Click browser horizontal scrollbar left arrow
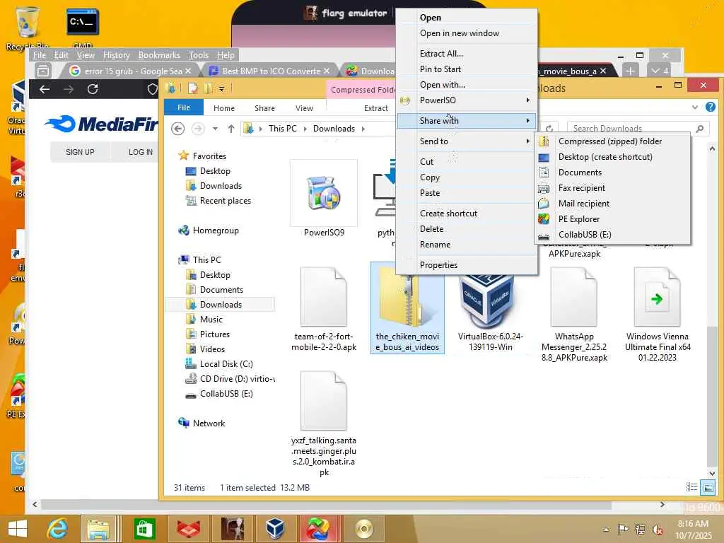 (x=35, y=505)
